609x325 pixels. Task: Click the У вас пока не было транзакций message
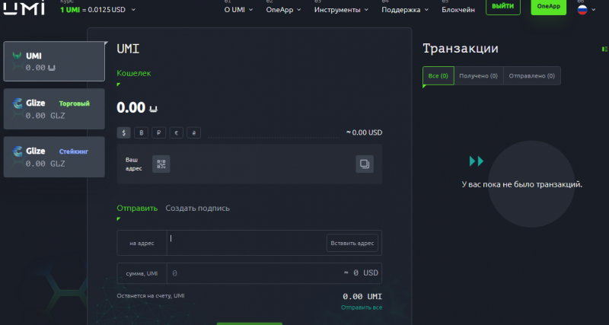click(x=522, y=184)
